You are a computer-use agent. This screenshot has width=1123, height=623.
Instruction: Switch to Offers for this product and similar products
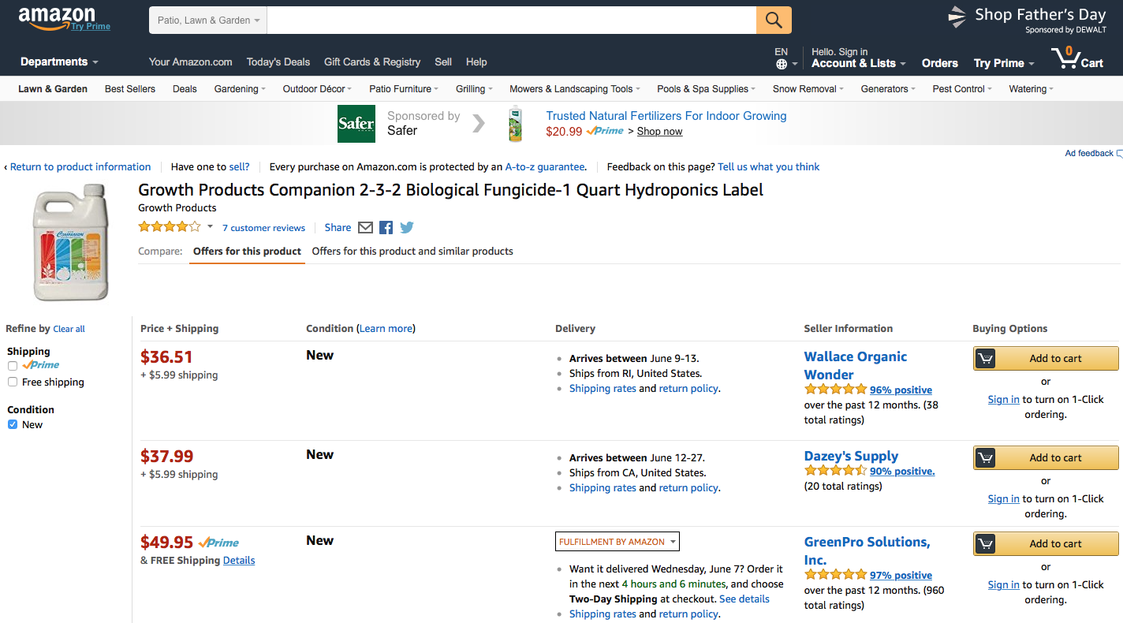click(412, 252)
